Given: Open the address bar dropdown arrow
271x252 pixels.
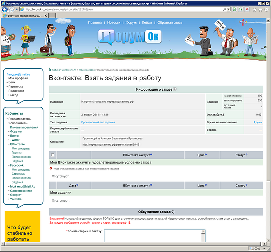Looking at the screenshot, I should click(229, 9).
